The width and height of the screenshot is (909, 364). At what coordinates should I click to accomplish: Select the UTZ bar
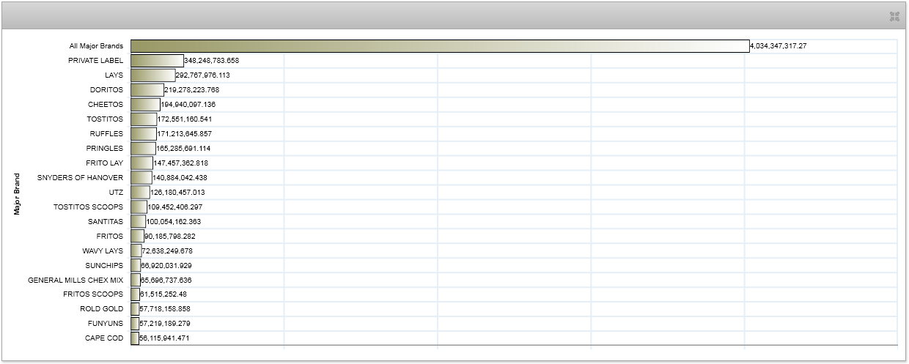point(140,193)
